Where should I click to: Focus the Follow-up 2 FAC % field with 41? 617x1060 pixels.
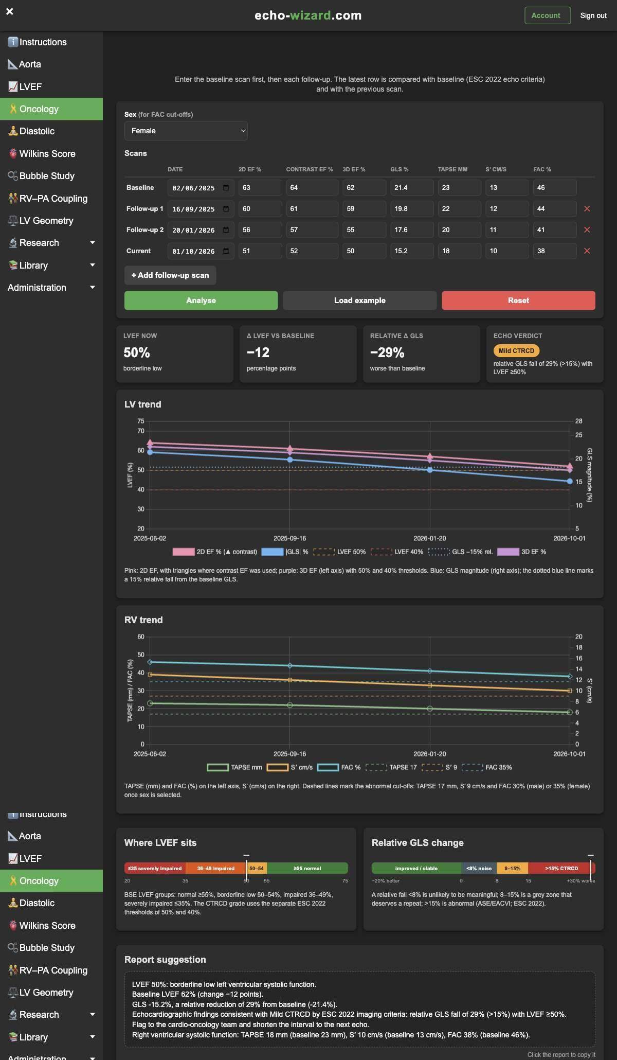pos(555,230)
